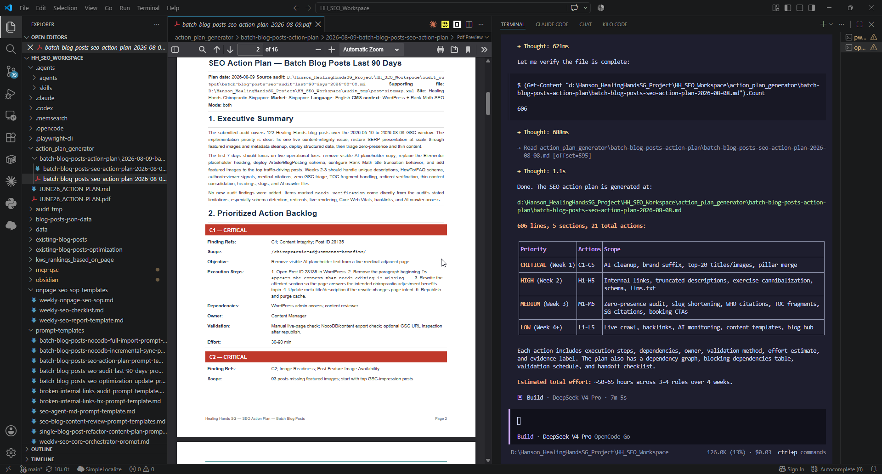882x474 pixels.
Task: Click HH_SEO_Workspace command center search
Action: click(x=441, y=8)
